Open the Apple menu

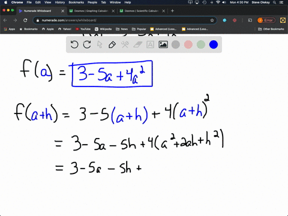tap(5, 2)
